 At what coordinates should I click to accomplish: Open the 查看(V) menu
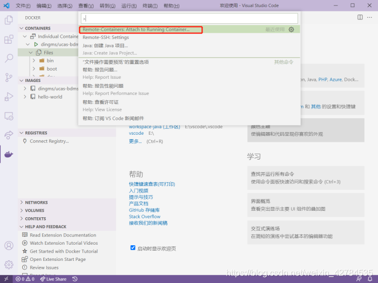click(x=86, y=5)
